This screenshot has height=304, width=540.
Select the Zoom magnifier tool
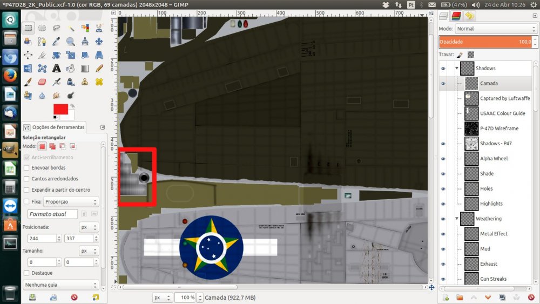point(71,42)
